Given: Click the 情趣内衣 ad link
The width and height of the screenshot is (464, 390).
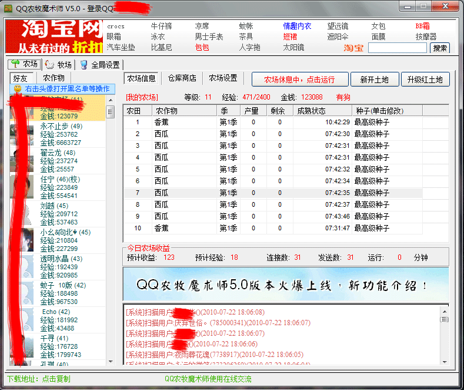Looking at the screenshot, I should coord(297,26).
